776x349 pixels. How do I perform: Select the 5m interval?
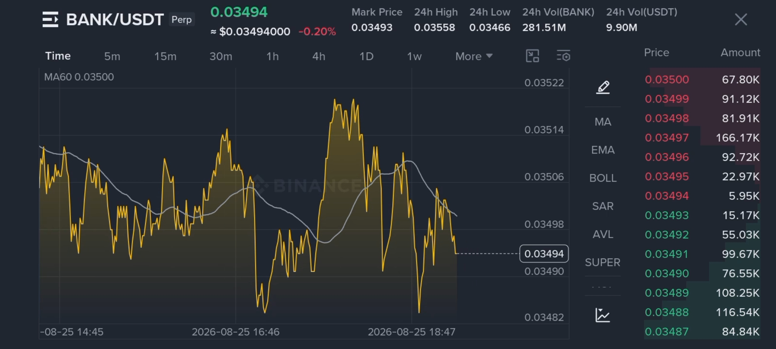coord(112,56)
